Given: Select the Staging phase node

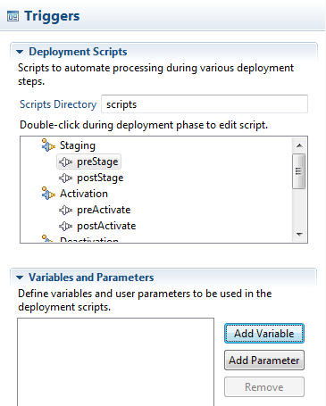Looking at the screenshot, I should coord(78,145).
